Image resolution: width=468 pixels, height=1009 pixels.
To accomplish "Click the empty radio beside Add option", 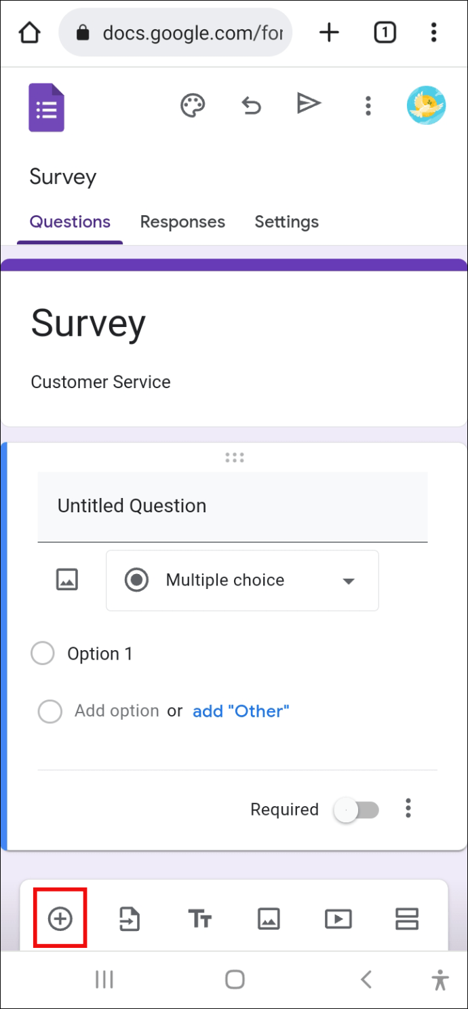I will click(x=50, y=711).
